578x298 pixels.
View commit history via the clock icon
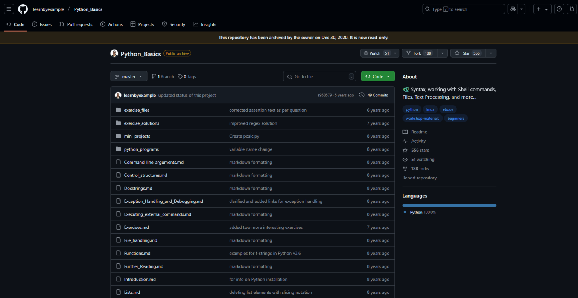(362, 95)
